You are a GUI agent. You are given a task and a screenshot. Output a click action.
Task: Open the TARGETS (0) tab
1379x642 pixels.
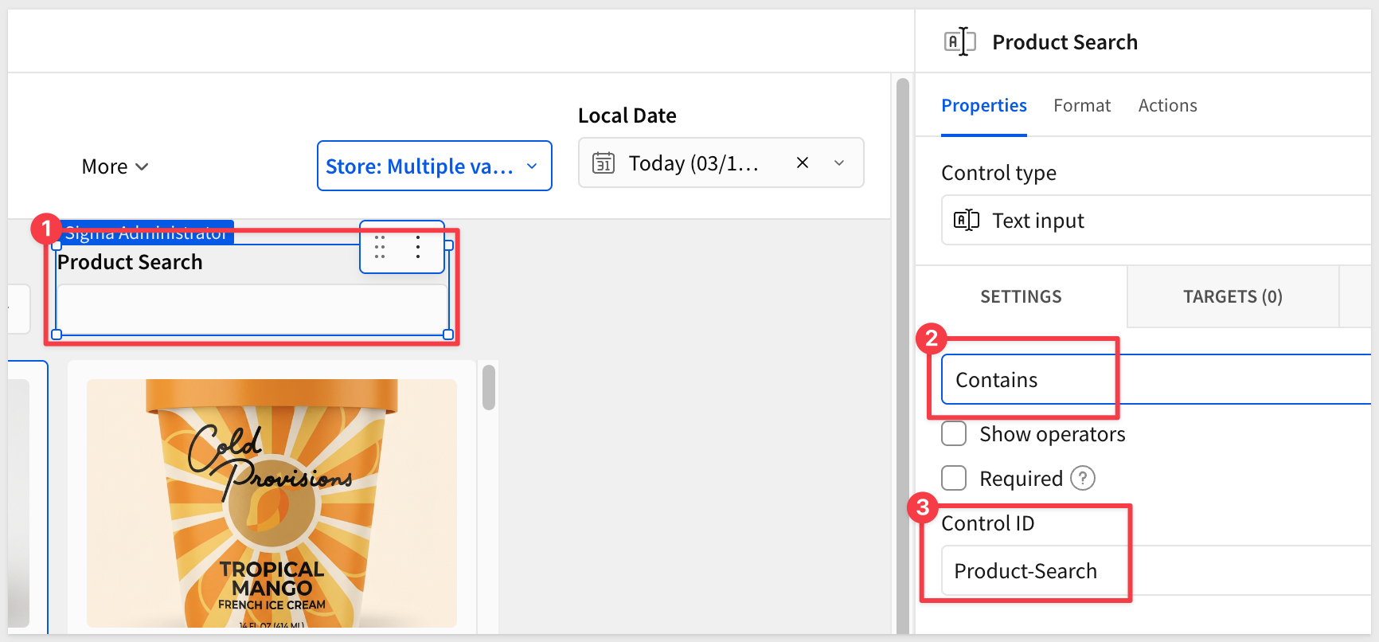coord(1232,297)
